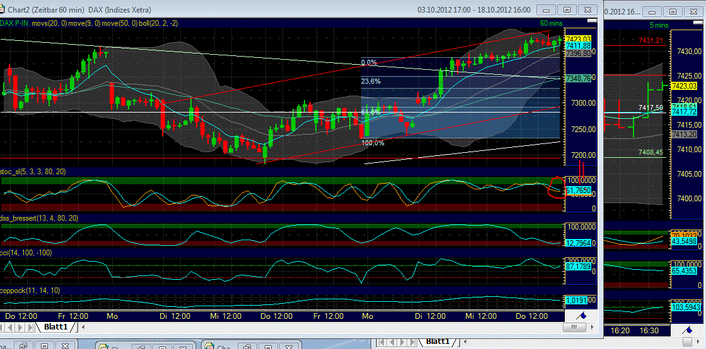Click the blue pin icon in Chart2

pos(581,315)
